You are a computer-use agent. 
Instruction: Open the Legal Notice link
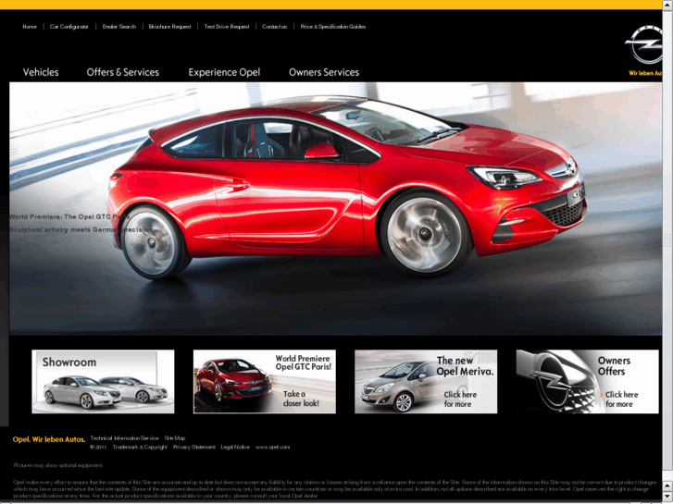tap(235, 447)
